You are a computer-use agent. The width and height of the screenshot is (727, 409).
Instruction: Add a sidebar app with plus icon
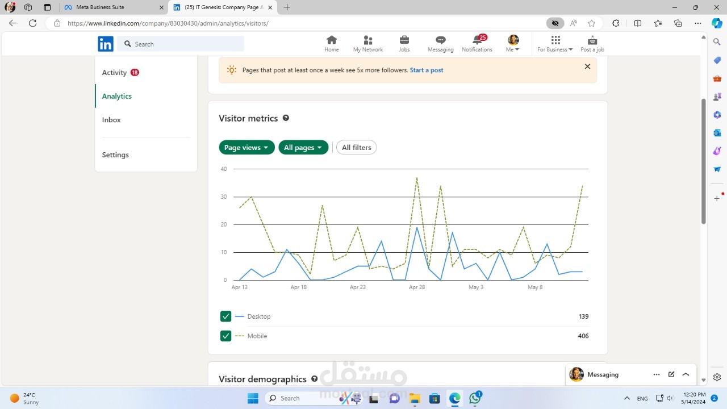[x=717, y=198]
